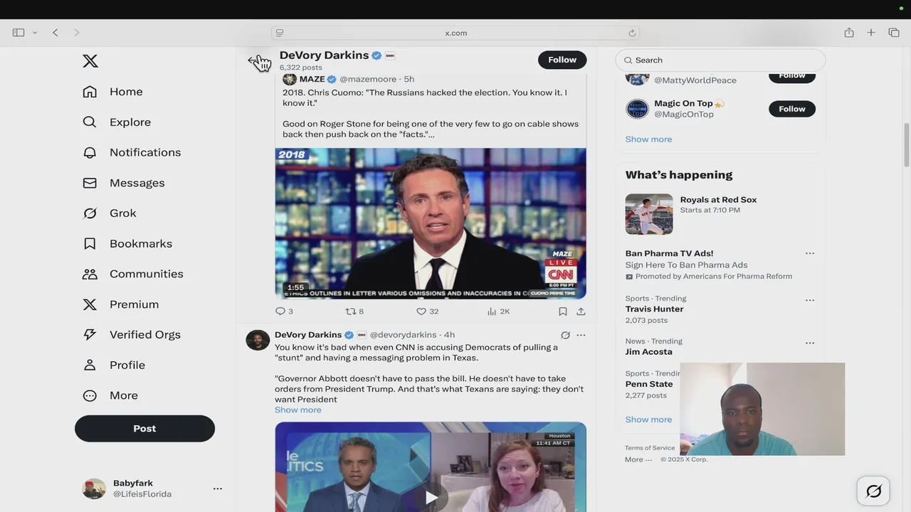Screen dimensions: 911x512
Task: Play the Chris Cuomo CNN video
Action: click(431, 223)
